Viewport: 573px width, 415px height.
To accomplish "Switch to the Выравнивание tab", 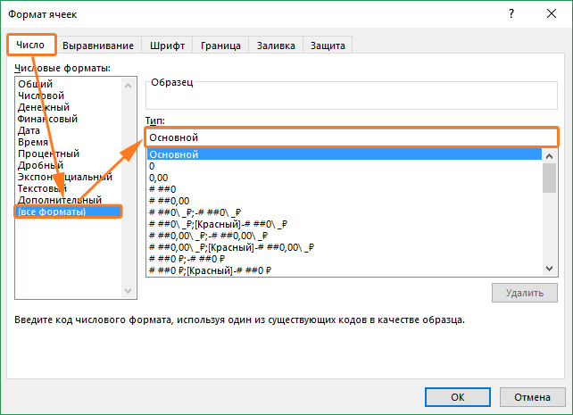I will point(98,46).
